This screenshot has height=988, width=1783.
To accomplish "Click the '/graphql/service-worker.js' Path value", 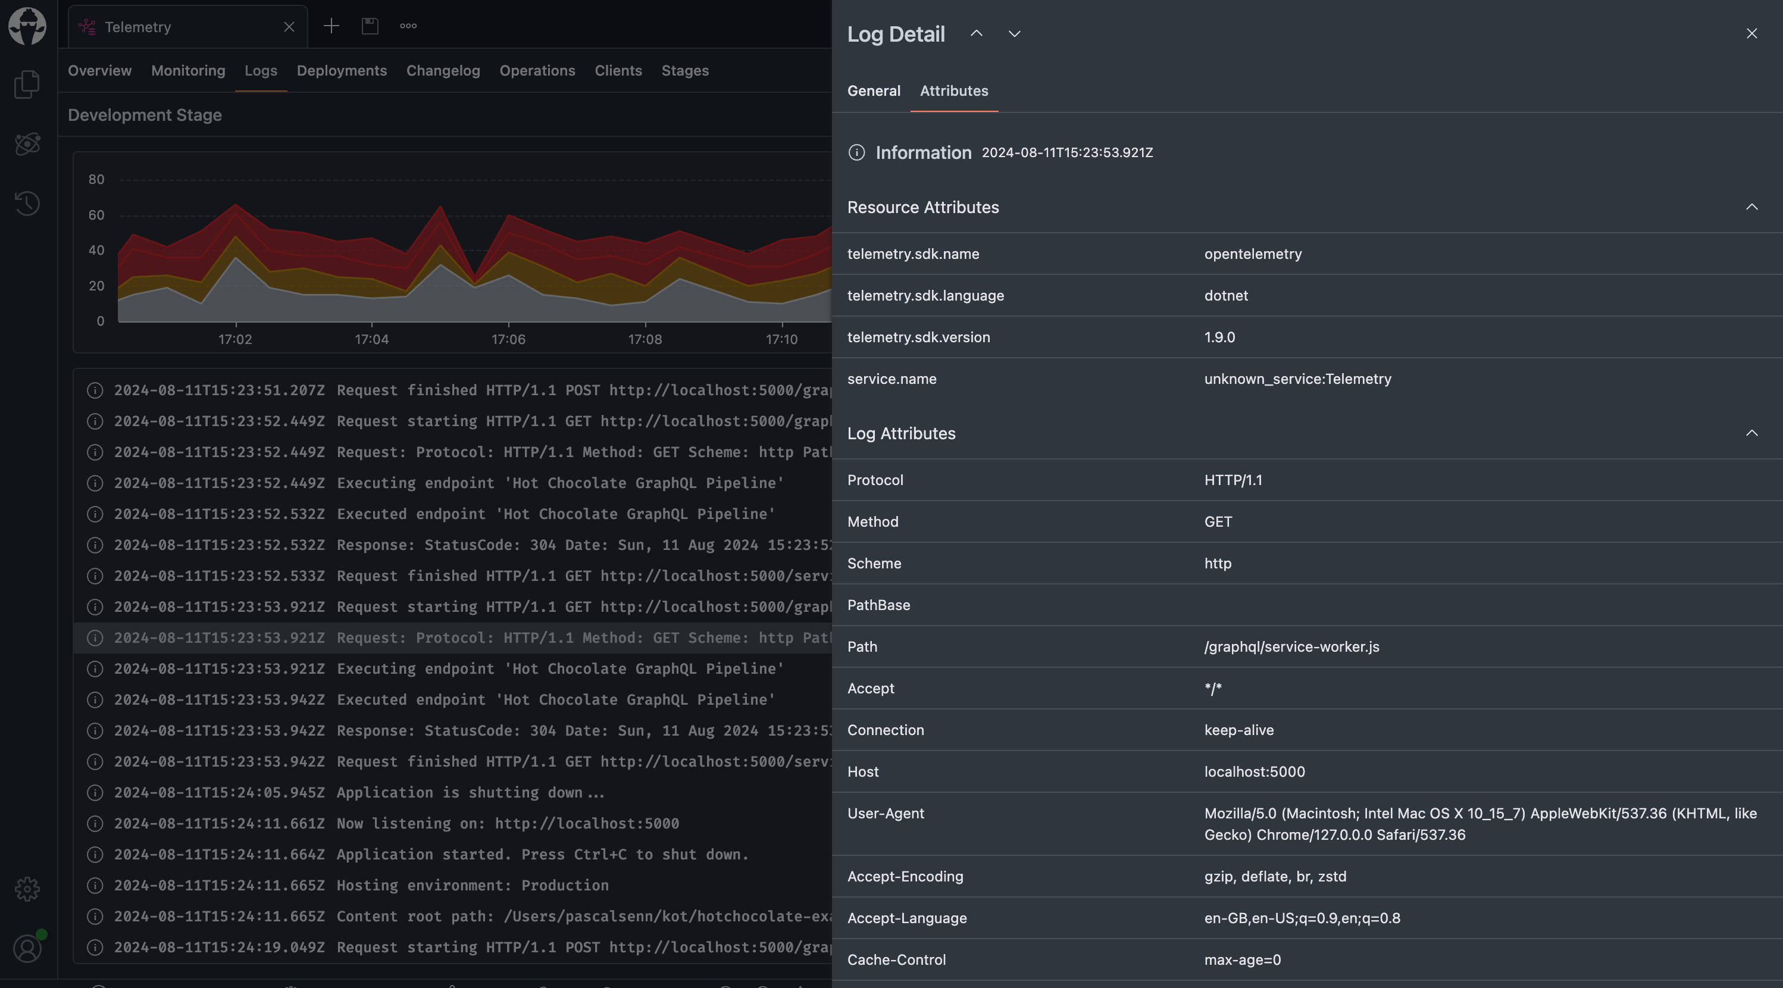I will [x=1291, y=647].
